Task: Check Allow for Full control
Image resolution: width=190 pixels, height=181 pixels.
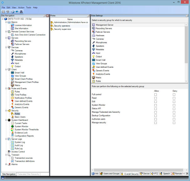Action: click(x=156, y=94)
